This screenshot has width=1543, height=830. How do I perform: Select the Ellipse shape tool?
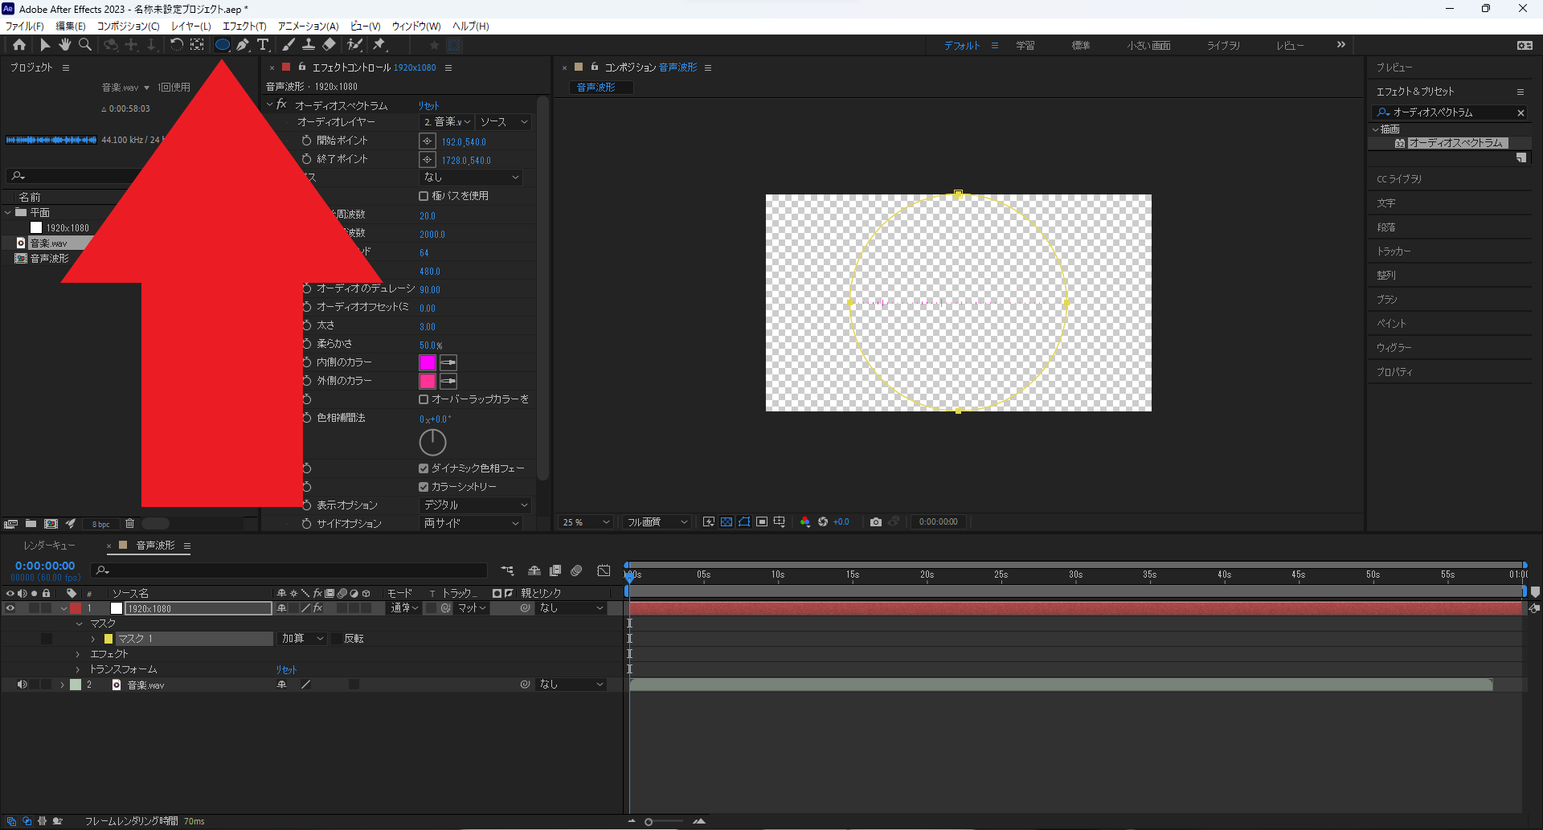pos(222,45)
